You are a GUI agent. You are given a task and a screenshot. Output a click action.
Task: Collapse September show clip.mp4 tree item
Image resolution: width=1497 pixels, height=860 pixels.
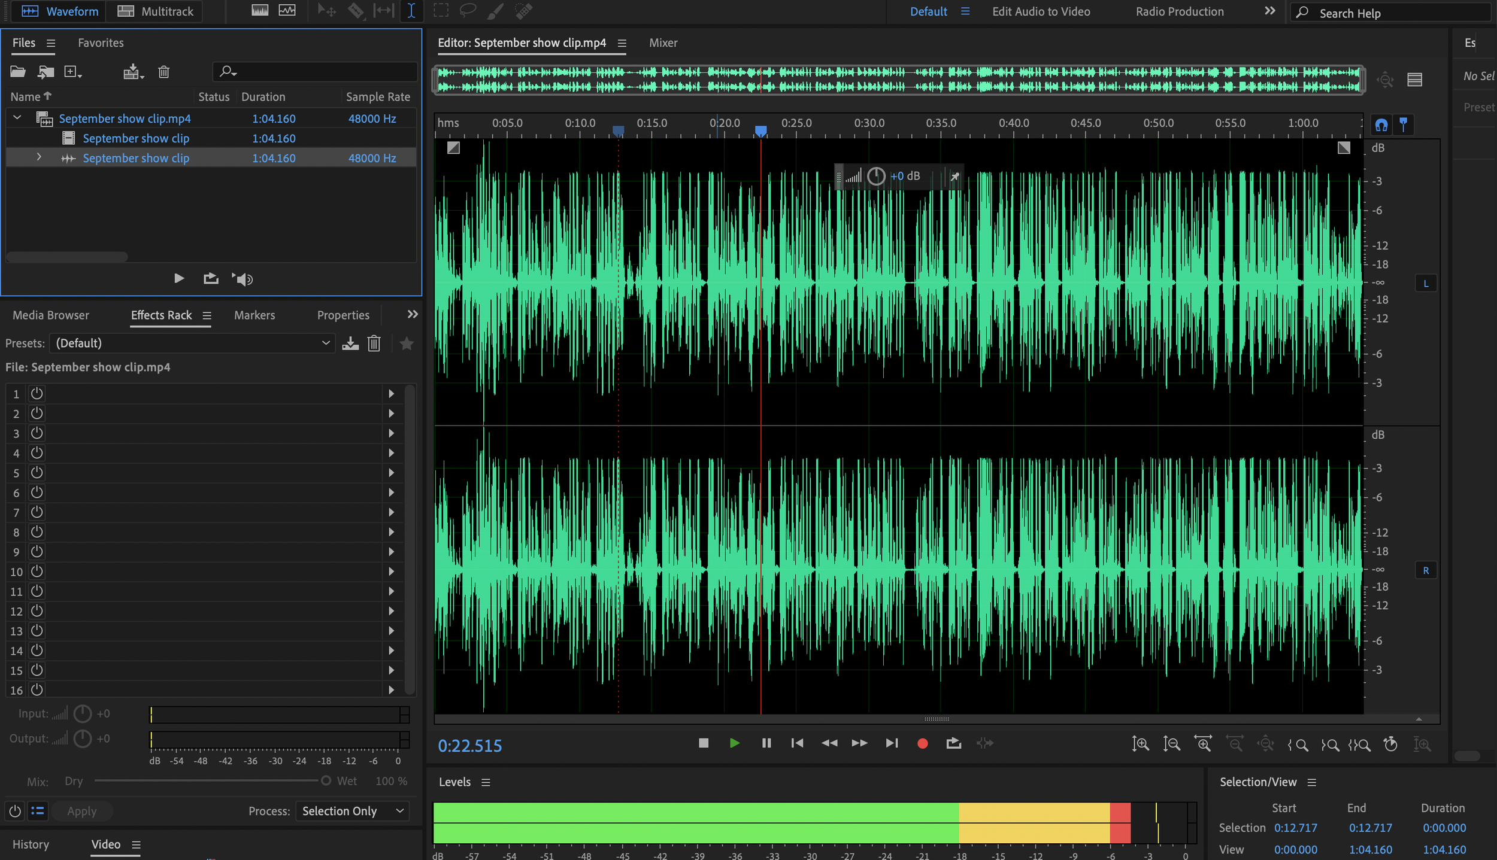[x=17, y=118]
